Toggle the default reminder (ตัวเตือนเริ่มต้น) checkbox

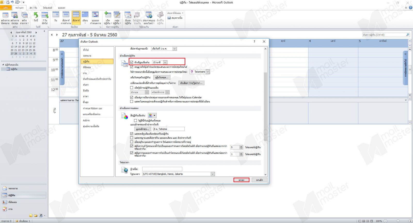[x=132, y=62]
